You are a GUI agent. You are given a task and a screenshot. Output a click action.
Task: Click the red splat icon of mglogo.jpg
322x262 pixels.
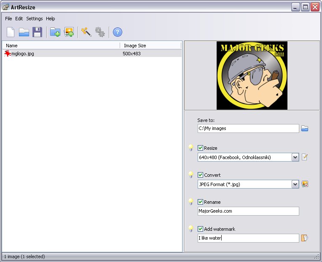pos(8,54)
